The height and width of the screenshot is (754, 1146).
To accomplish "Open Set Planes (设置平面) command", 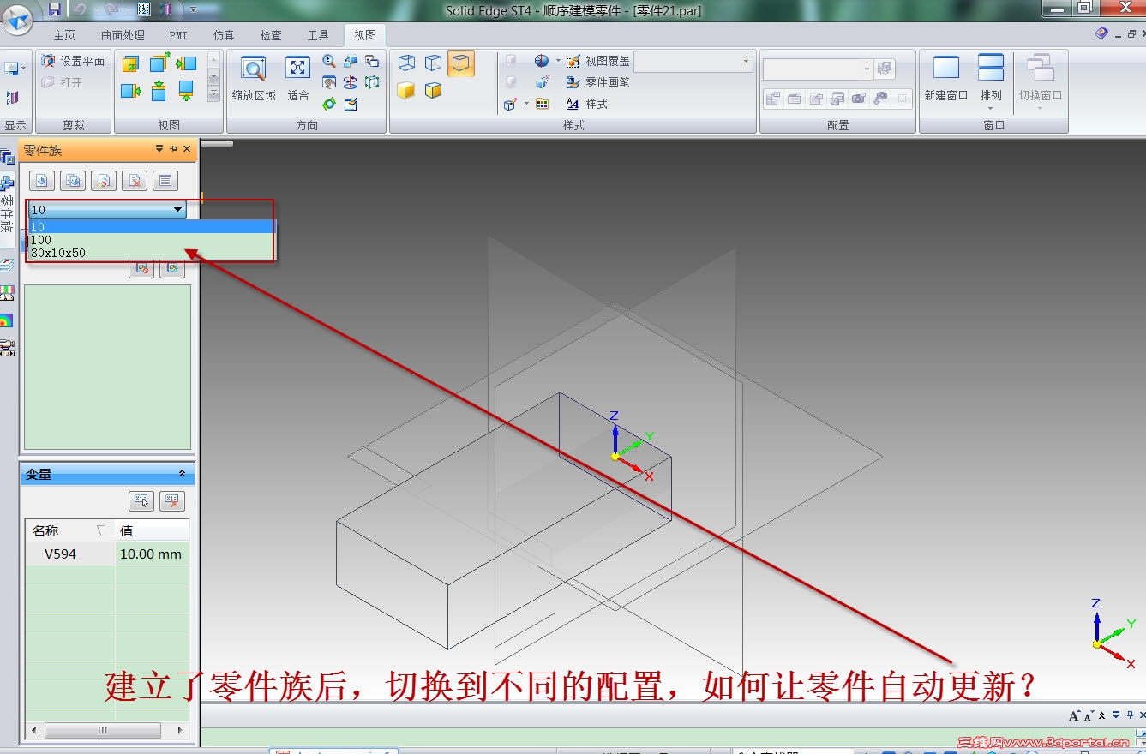I will [73, 61].
